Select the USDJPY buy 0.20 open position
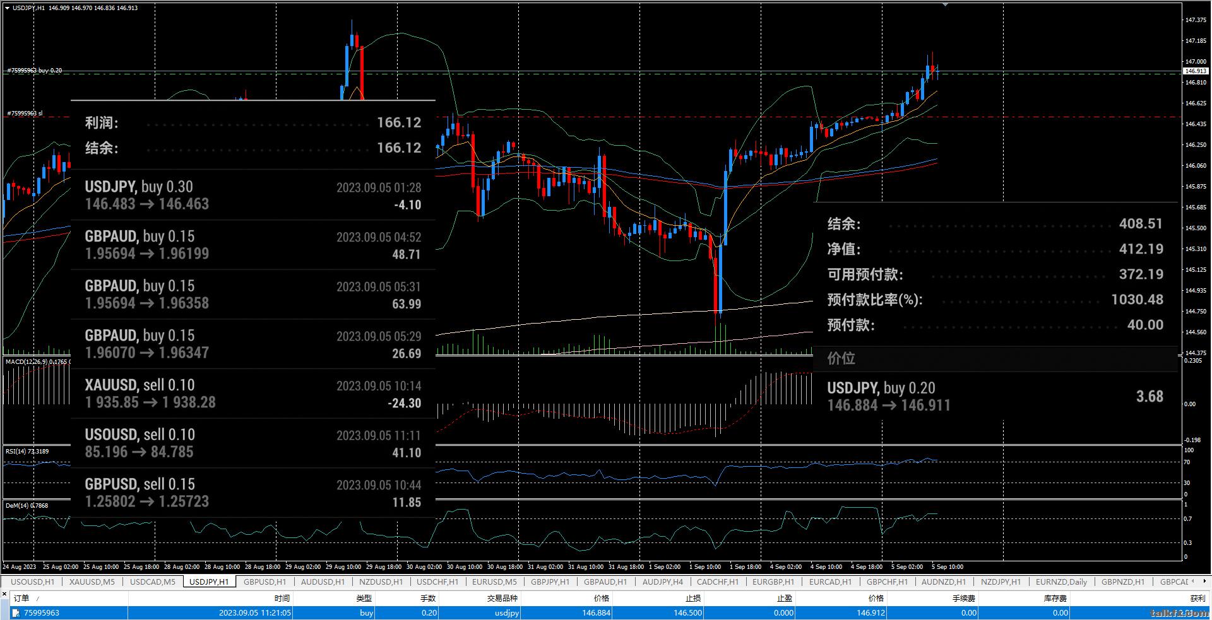 tap(995, 396)
